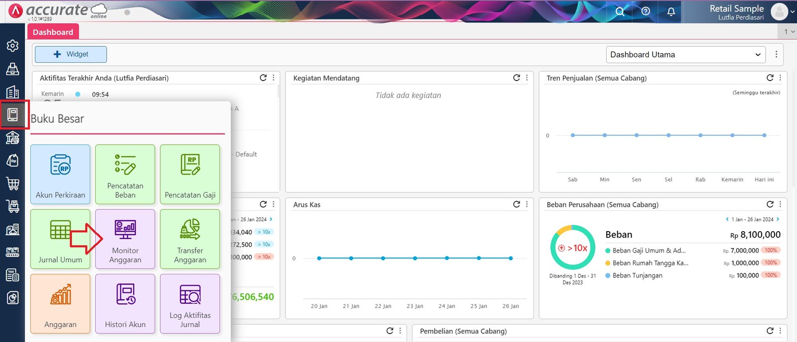Refresh the Kegiatan Mendatang widget
This screenshot has height=342, width=797.
(x=517, y=78)
